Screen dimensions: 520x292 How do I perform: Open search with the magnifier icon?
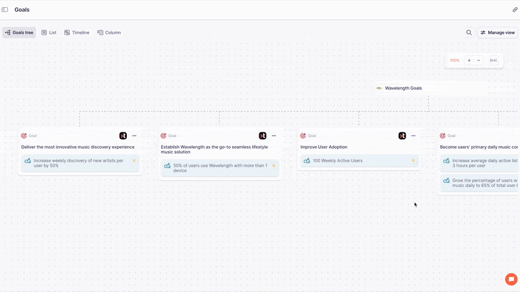click(469, 32)
